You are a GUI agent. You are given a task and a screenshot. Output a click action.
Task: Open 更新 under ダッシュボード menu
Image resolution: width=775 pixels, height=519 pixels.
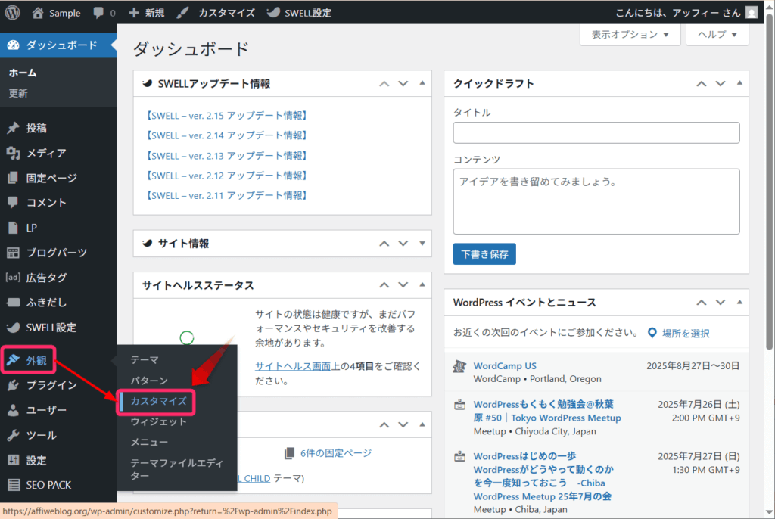pyautogui.click(x=18, y=93)
